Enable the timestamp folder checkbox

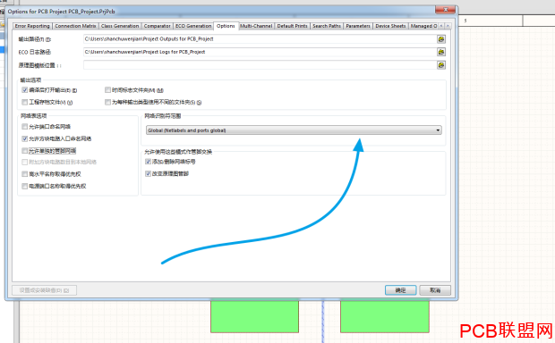(107, 90)
